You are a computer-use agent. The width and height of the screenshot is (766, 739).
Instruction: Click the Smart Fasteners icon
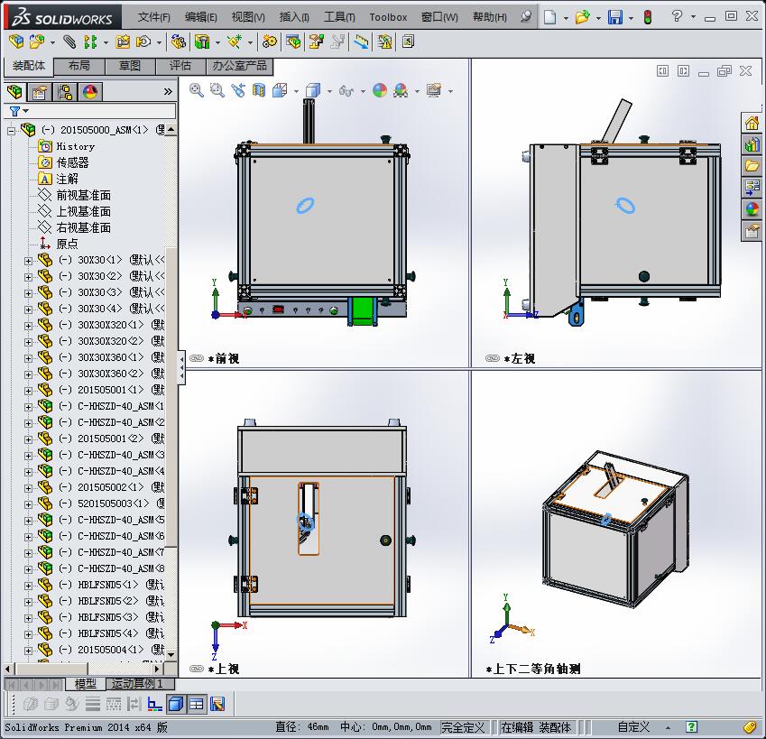pos(122,42)
